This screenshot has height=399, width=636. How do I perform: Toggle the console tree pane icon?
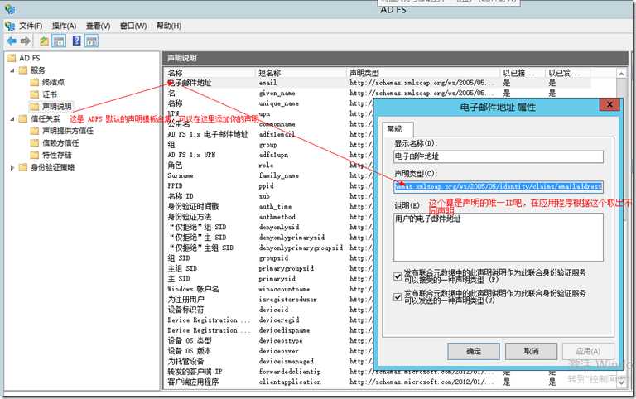pyautogui.click(x=59, y=41)
